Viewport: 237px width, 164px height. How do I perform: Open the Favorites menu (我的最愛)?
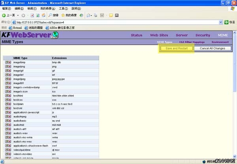(48, 9)
